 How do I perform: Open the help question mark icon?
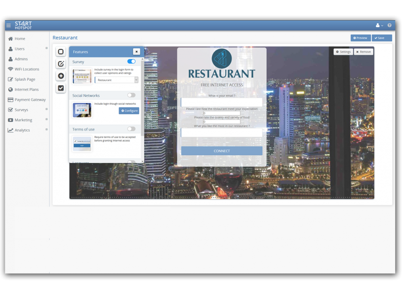click(389, 25)
